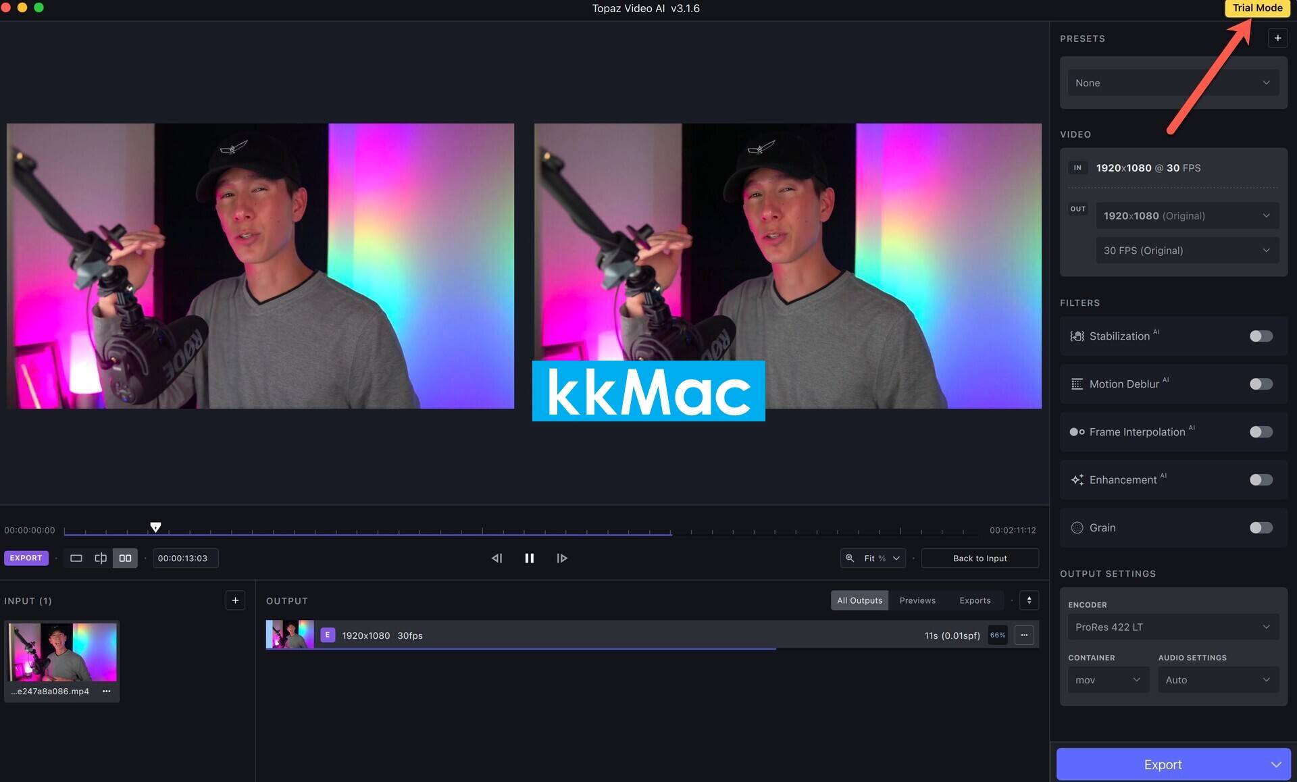Viewport: 1297px width, 782px height.
Task: Click the left original preview video
Action: (260, 265)
